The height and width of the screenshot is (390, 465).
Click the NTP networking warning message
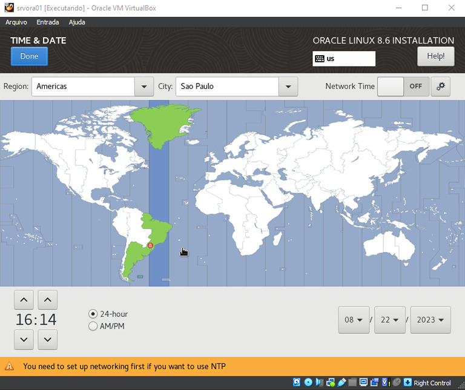124,366
